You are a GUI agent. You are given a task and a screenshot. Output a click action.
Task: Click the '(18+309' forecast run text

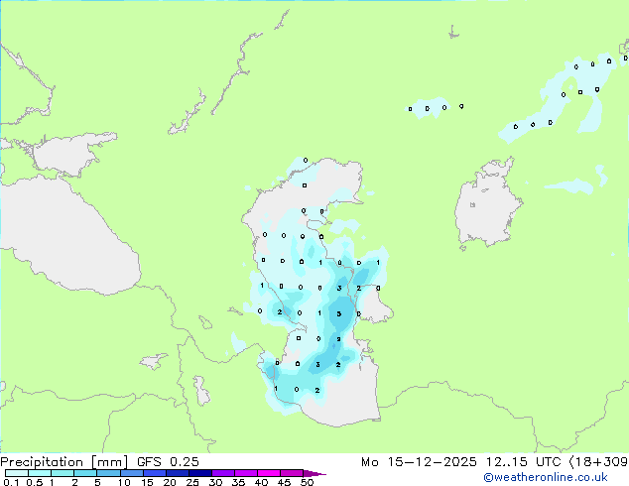[598, 462]
